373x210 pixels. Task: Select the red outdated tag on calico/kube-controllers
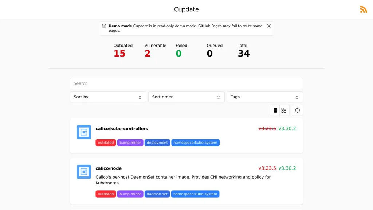click(x=106, y=143)
